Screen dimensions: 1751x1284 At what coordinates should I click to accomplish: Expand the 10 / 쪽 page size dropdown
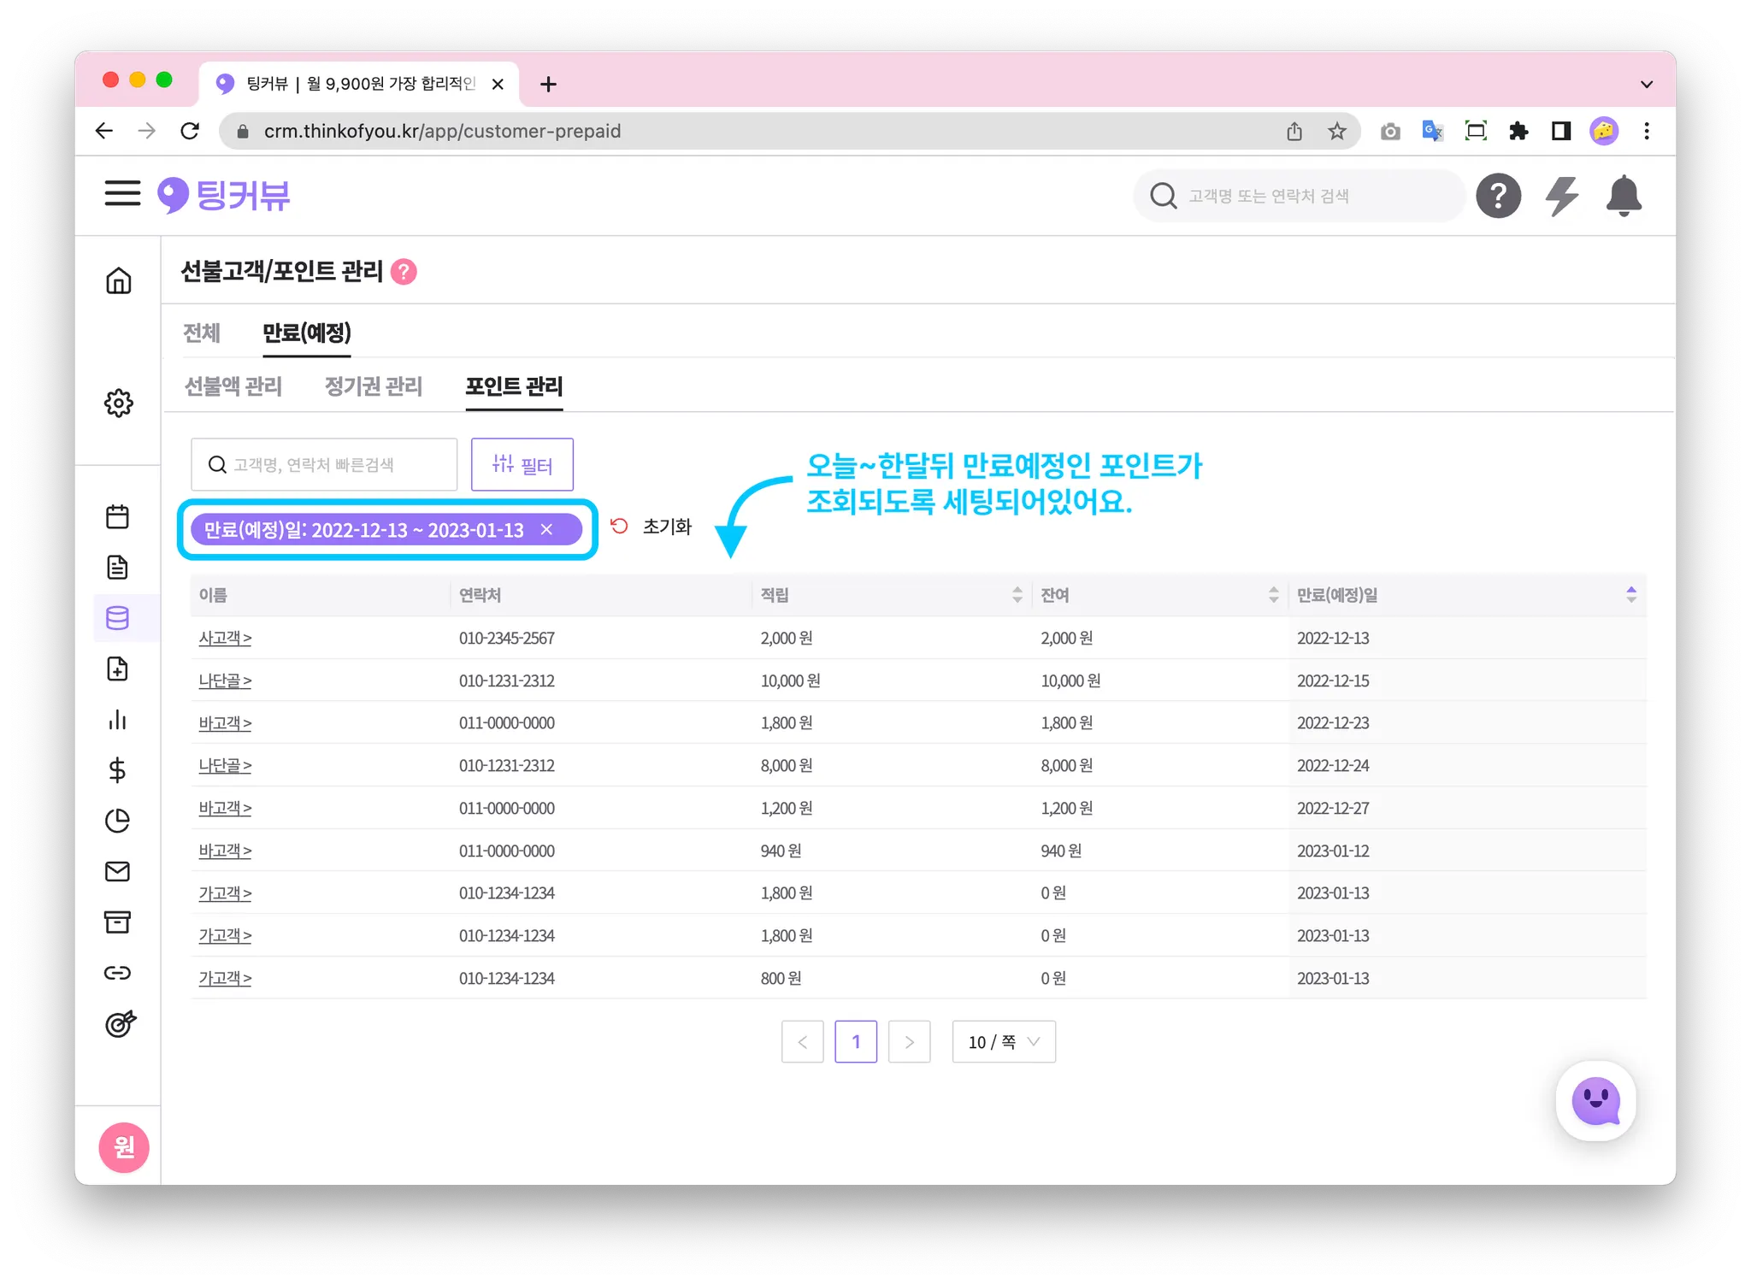(1004, 1041)
